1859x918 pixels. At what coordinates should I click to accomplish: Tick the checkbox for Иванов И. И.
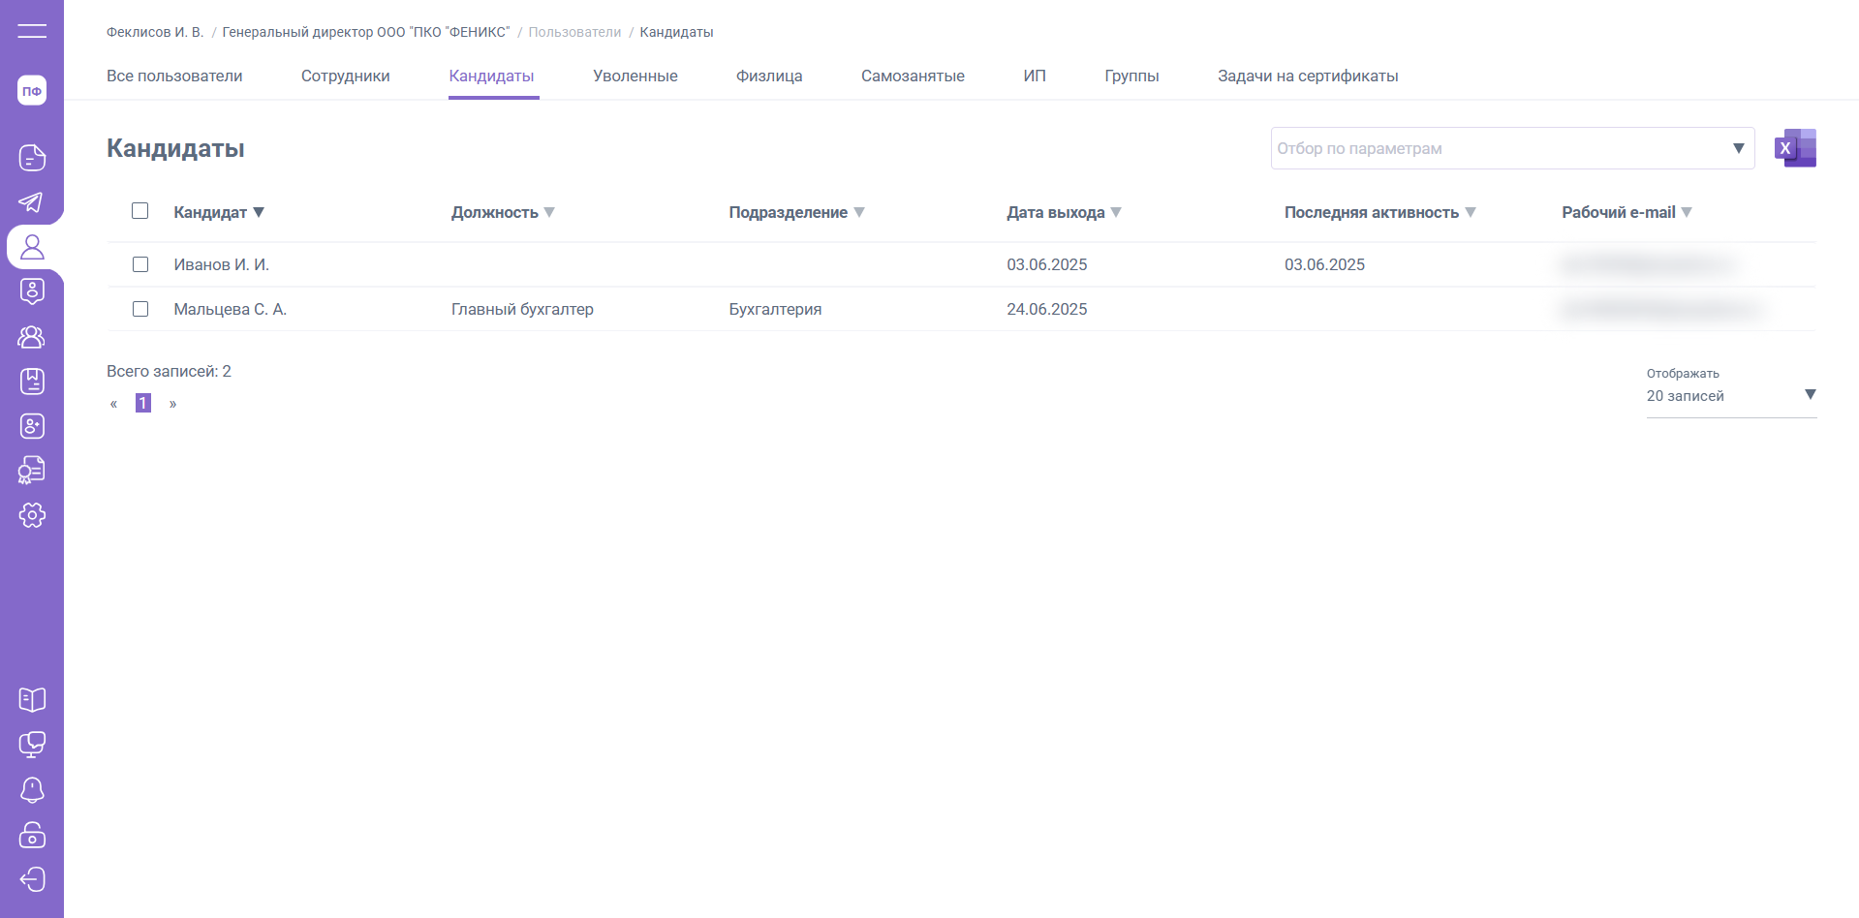click(140, 264)
